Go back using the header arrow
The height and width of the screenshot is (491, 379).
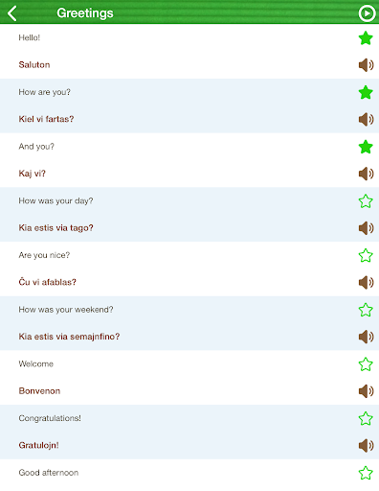pos(12,13)
